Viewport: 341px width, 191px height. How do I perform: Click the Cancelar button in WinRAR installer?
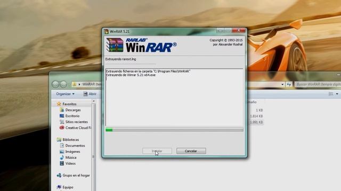coord(191,151)
